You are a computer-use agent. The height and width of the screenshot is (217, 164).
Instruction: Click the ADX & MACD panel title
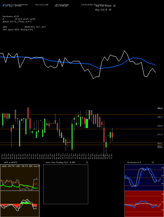click(11, 162)
